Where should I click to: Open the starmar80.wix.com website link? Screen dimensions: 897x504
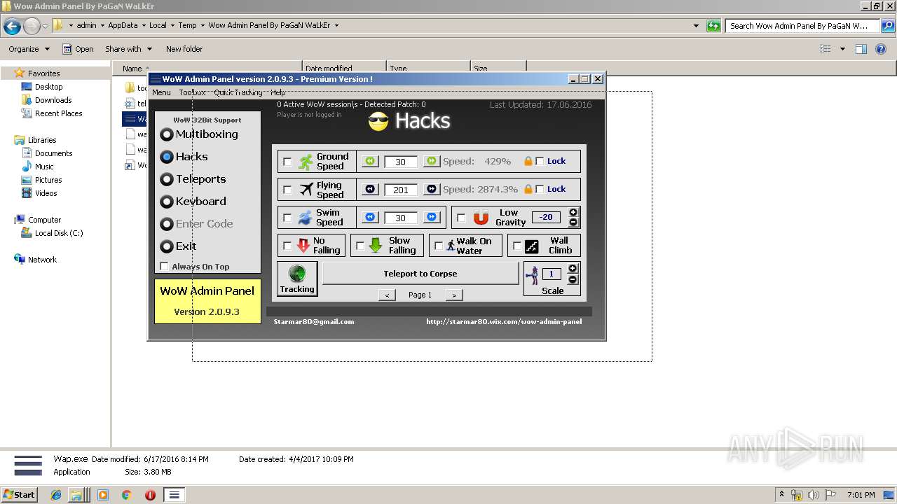504,322
